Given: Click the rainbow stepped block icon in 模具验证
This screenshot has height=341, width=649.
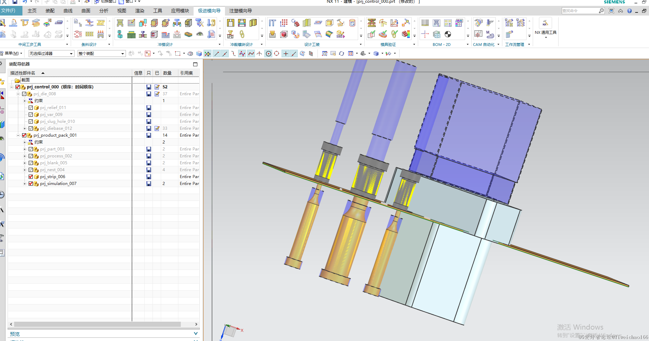Looking at the screenshot, I should pyautogui.click(x=406, y=34).
